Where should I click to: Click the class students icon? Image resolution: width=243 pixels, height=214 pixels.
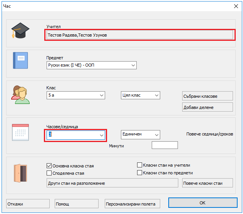pyautogui.click(x=20, y=94)
